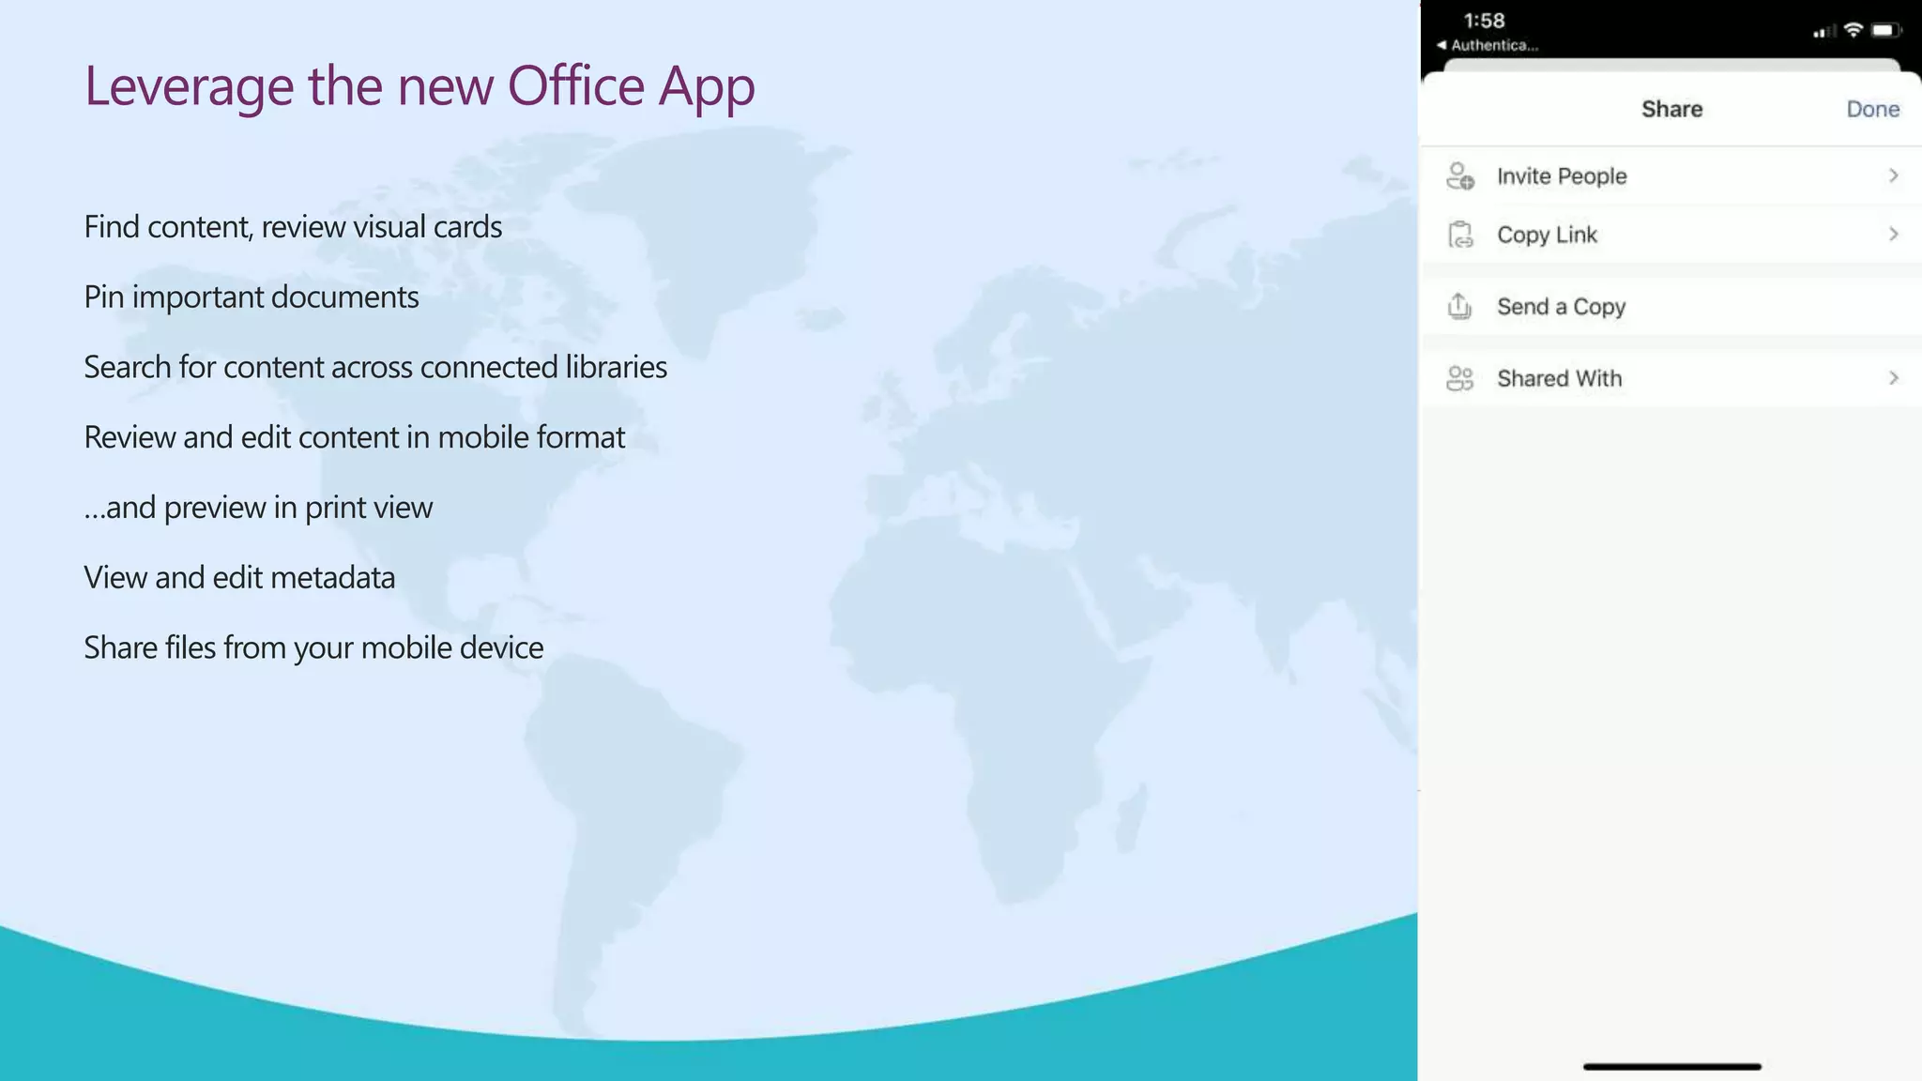Select the Copy Link option
The height and width of the screenshot is (1081, 1922).
point(1671,235)
